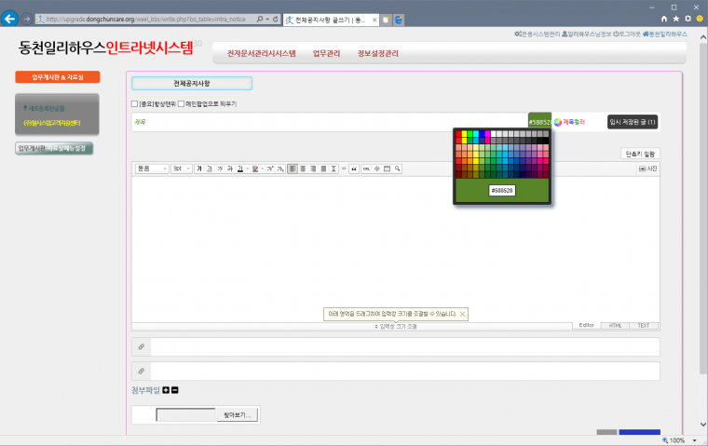Viewport: 708px width, 446px height.
Task: Add attachment with the plus icon
Action: coord(166,389)
